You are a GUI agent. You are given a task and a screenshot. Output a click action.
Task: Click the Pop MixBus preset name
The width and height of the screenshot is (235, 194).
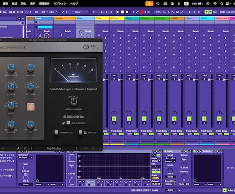point(54,149)
